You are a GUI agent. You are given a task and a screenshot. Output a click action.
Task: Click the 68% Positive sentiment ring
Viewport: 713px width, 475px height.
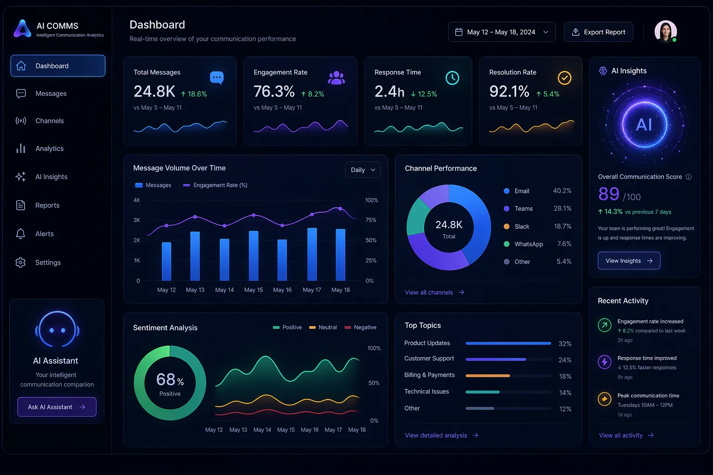(x=170, y=383)
